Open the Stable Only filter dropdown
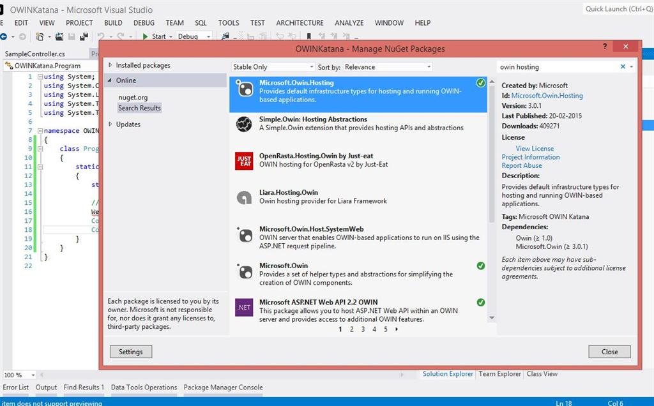 (273, 66)
